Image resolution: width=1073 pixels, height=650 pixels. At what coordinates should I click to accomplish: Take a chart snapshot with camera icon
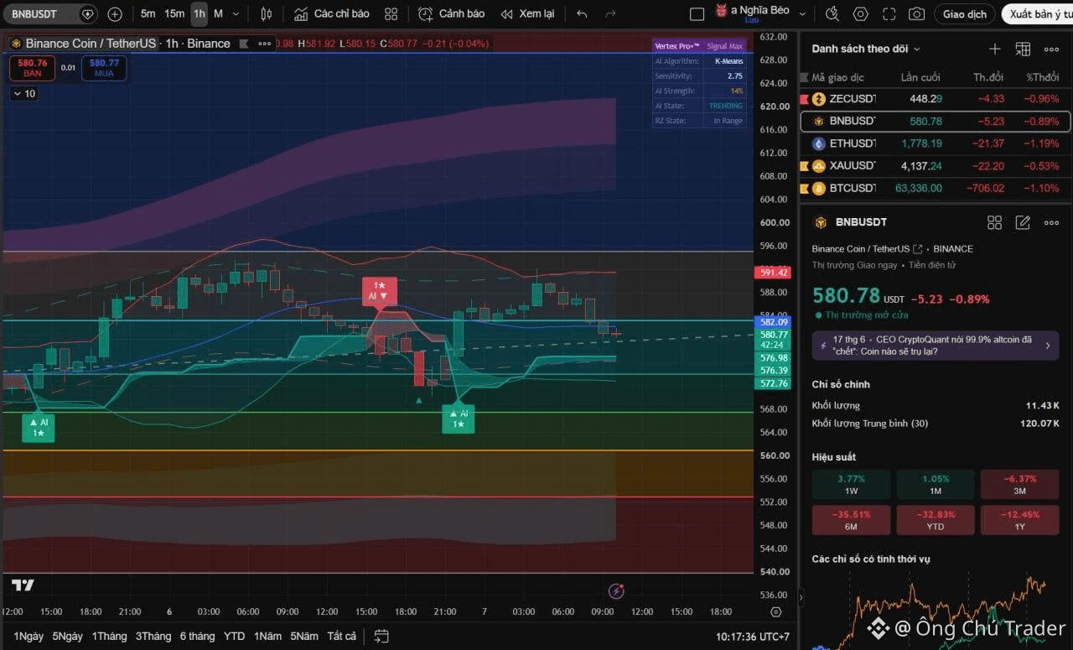tap(917, 14)
